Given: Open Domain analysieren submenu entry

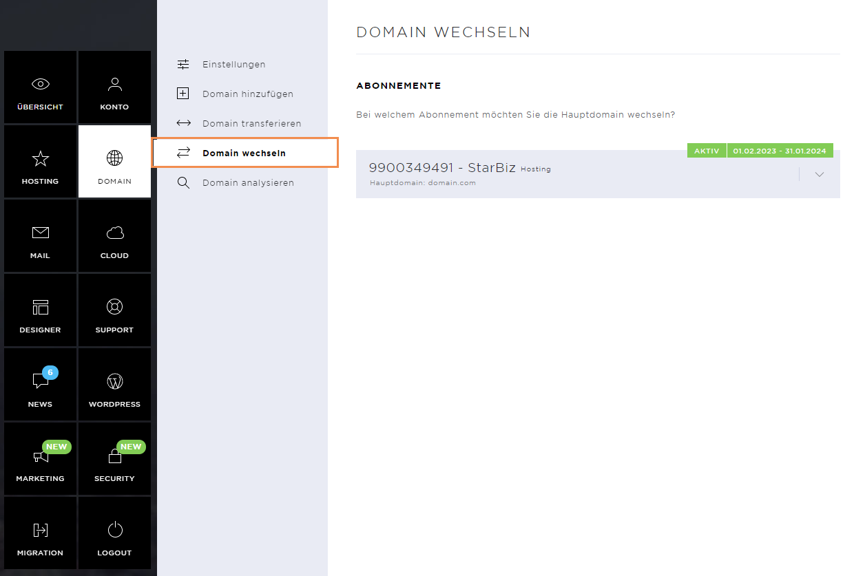Looking at the screenshot, I should coord(249,182).
